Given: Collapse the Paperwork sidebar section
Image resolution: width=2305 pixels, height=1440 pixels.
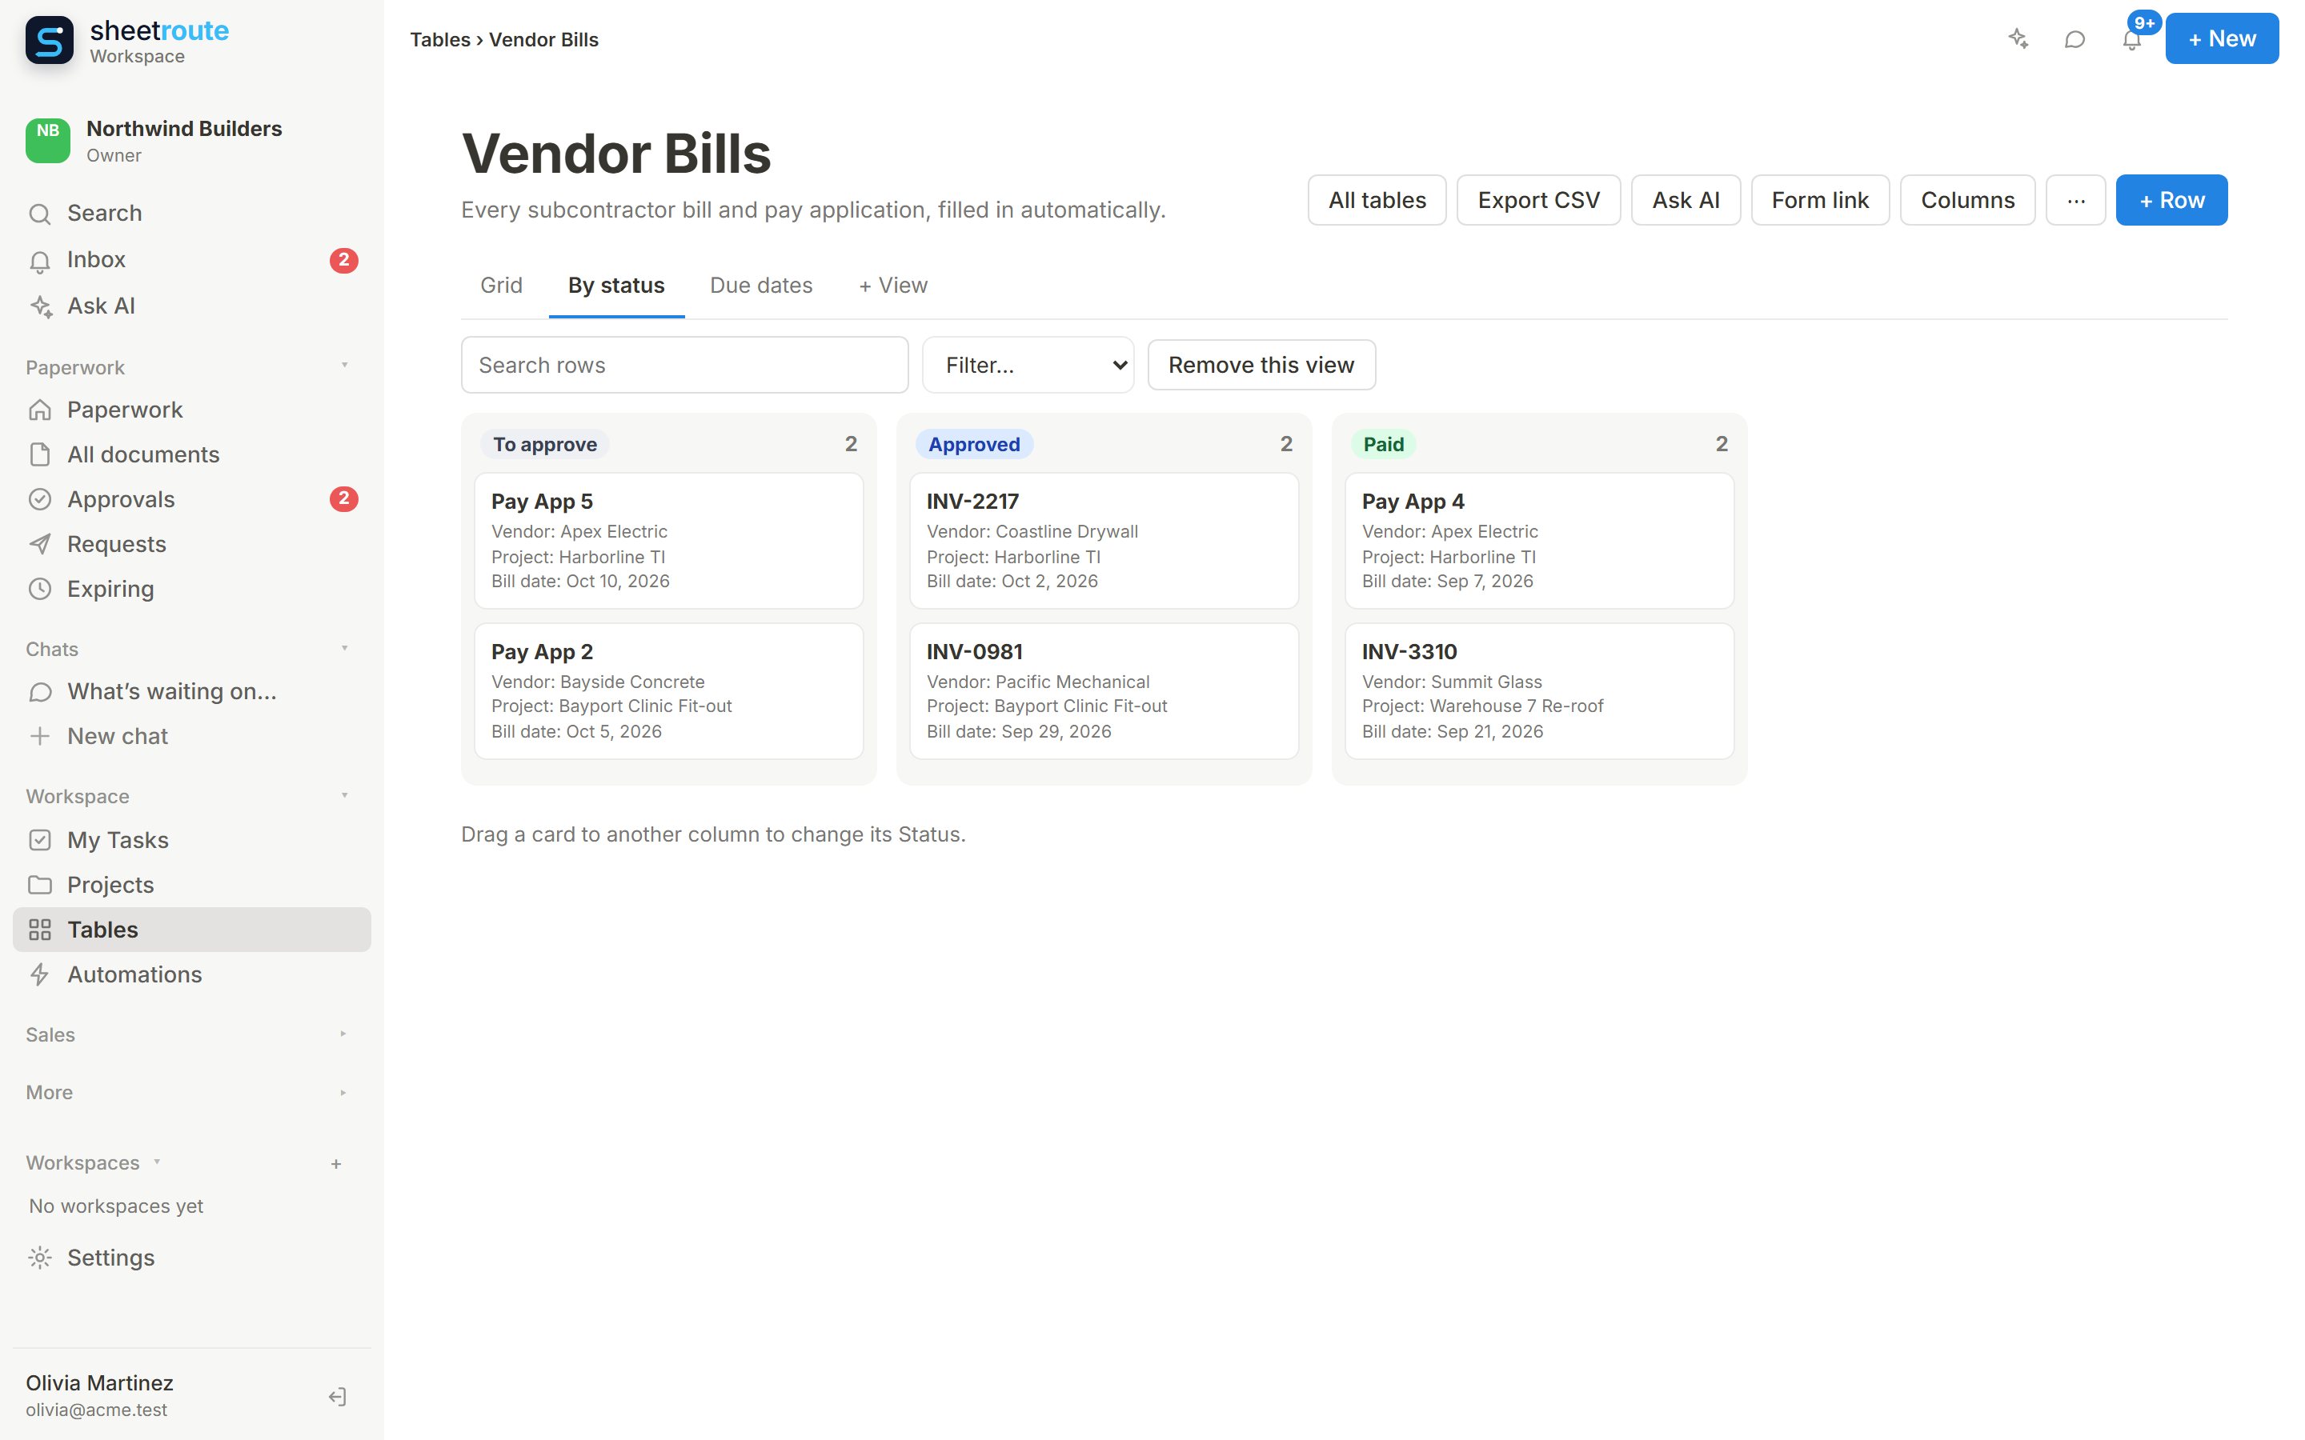Looking at the screenshot, I should point(345,366).
